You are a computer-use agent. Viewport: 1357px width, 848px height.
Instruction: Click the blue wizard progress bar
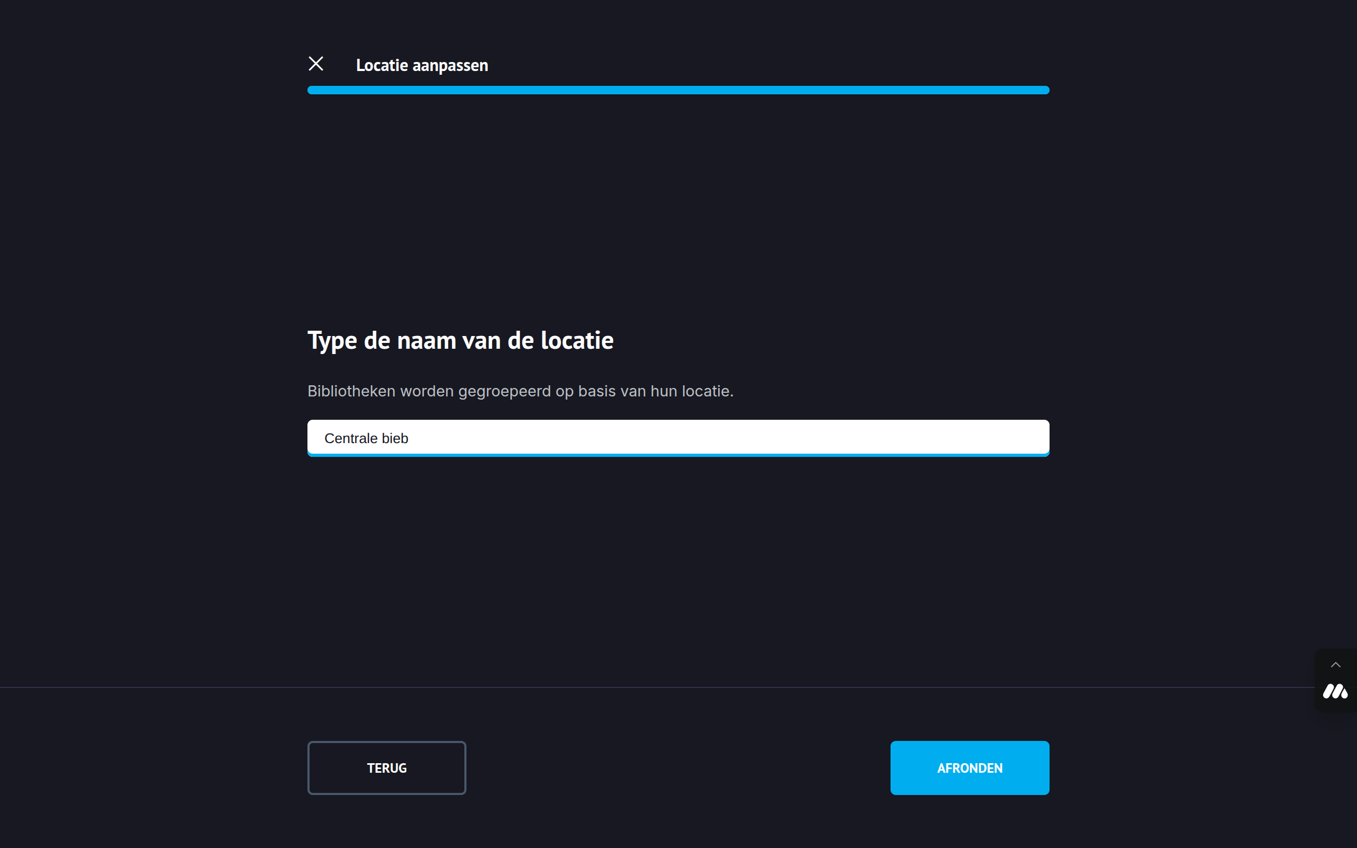(x=678, y=90)
